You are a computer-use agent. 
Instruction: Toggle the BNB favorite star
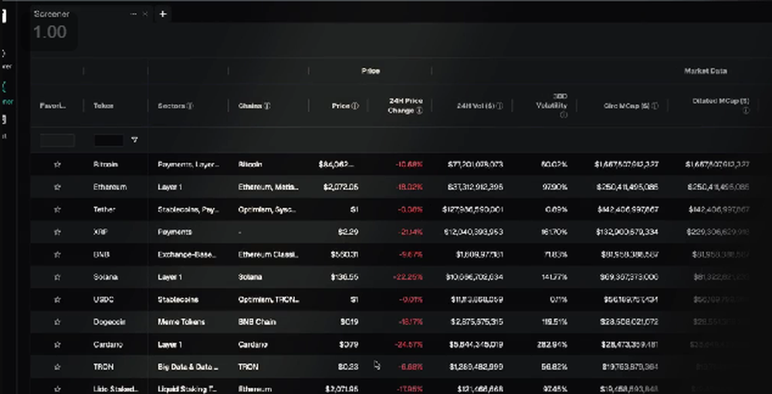pos(57,254)
